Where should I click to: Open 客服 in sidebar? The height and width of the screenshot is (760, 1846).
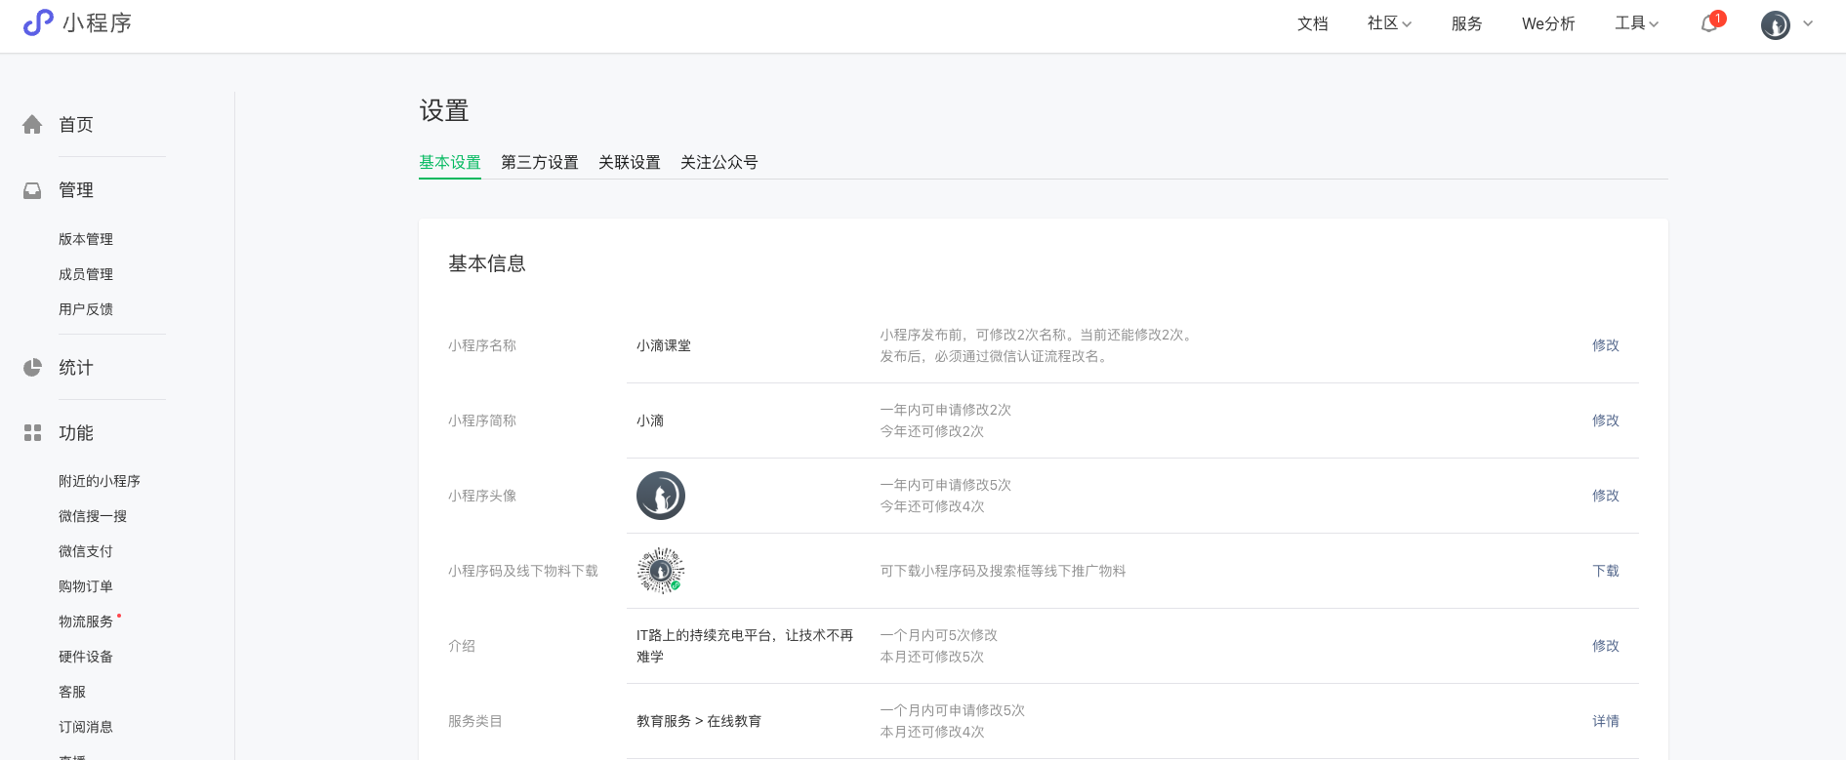click(72, 692)
